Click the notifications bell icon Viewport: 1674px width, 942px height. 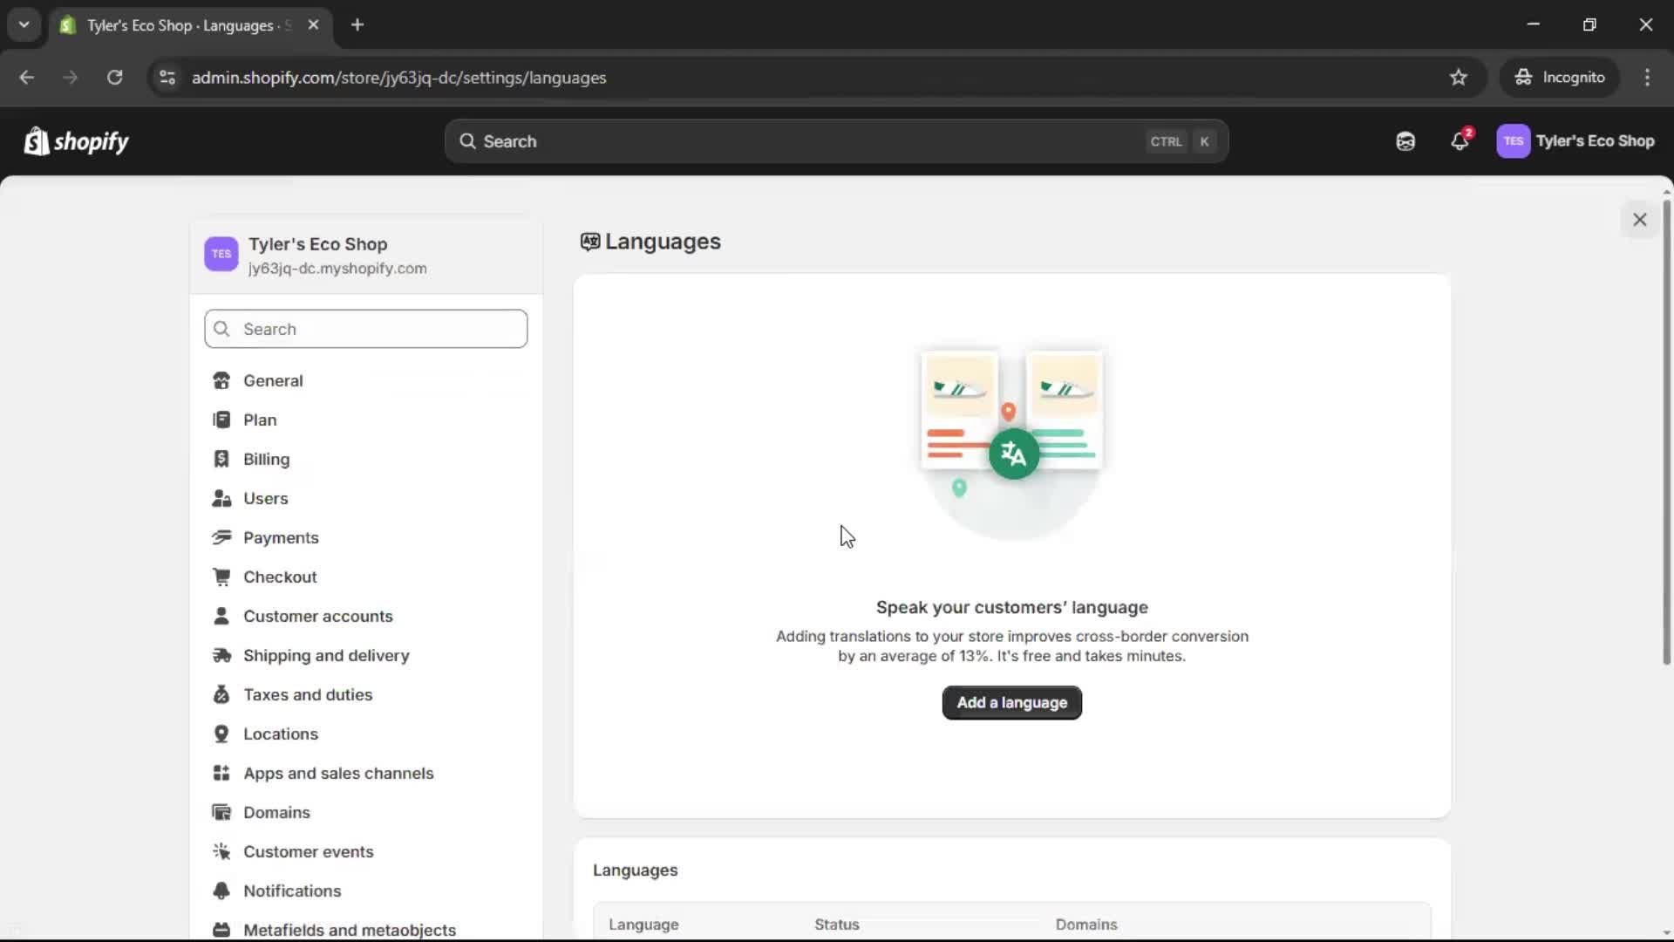1459,141
